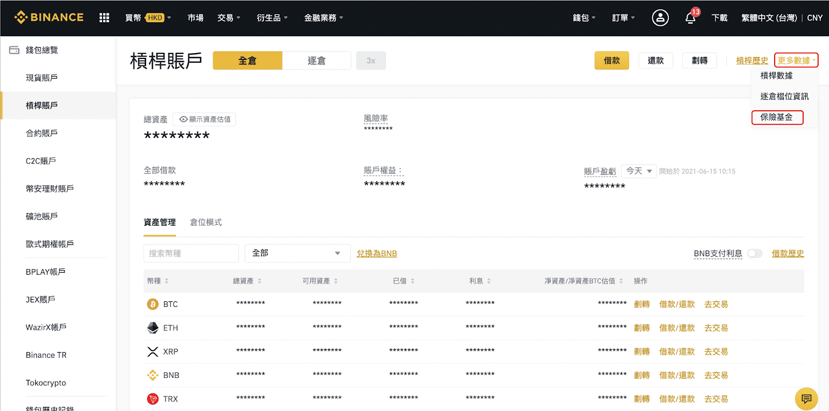Switch to 資產管理 tab
829x411 pixels.
[x=160, y=222]
